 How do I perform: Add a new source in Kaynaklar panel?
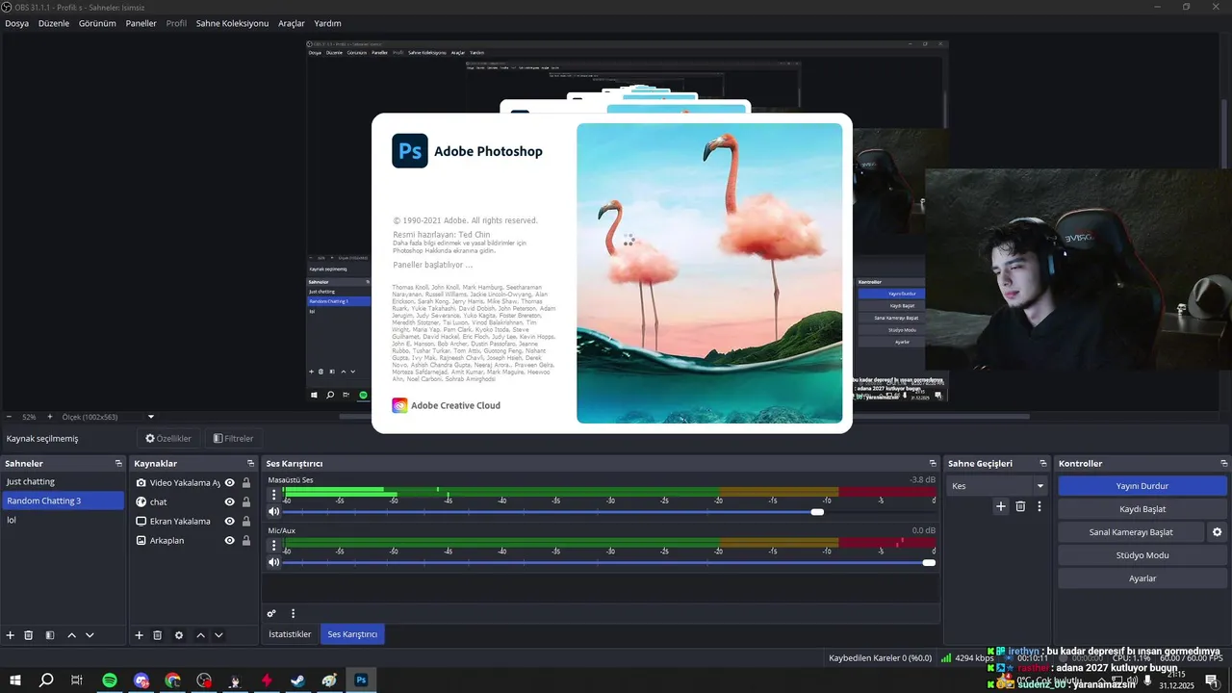pyautogui.click(x=139, y=635)
